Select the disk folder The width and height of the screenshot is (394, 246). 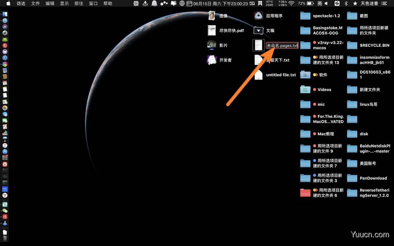click(x=352, y=134)
